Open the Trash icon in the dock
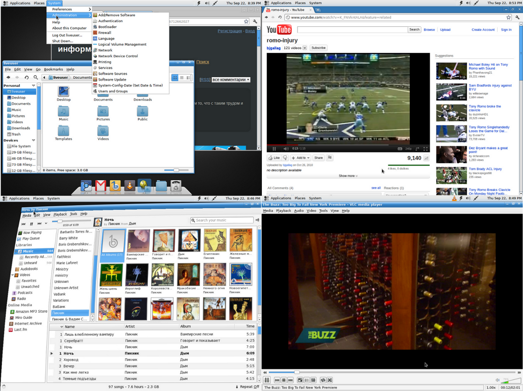Screen dimensions: 523x391 (176, 186)
